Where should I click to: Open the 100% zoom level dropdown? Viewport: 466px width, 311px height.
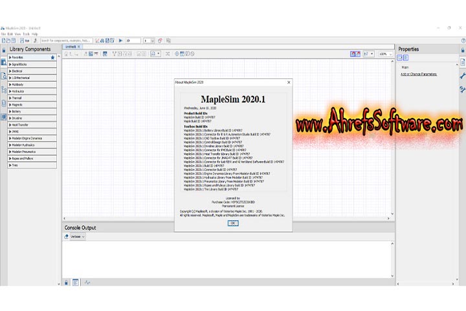coord(385,54)
